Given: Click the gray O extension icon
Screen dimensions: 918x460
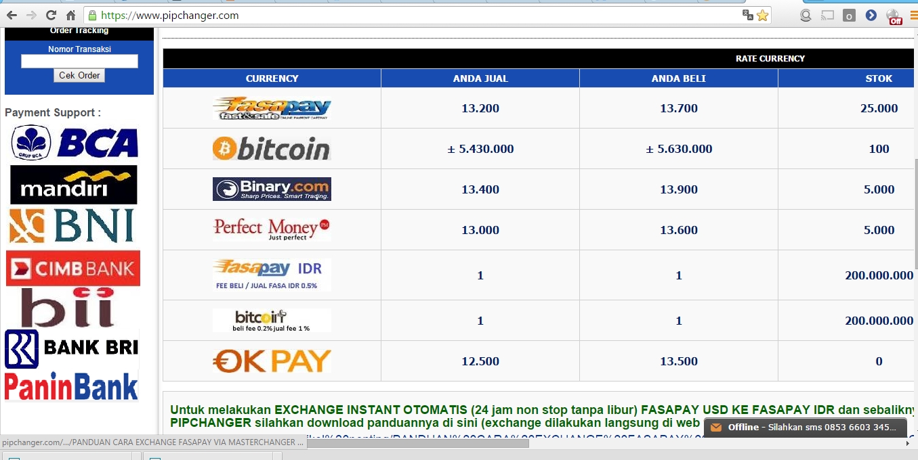Looking at the screenshot, I should coord(849,15).
